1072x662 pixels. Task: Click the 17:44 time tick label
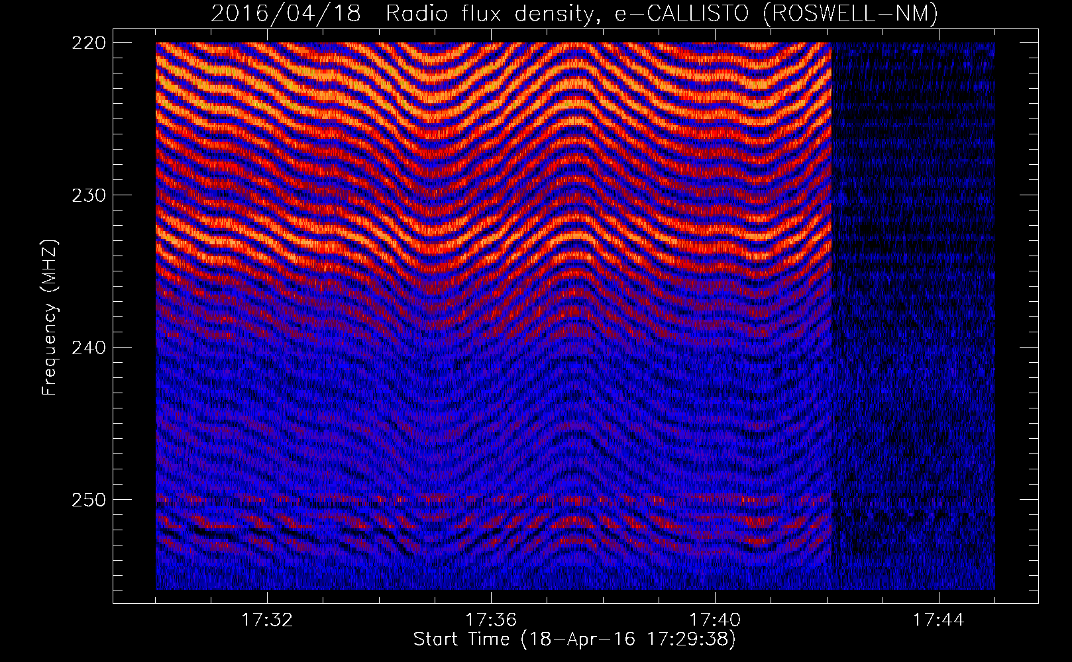click(x=939, y=620)
